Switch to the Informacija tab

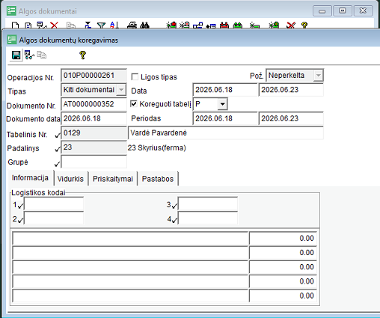[30, 178]
